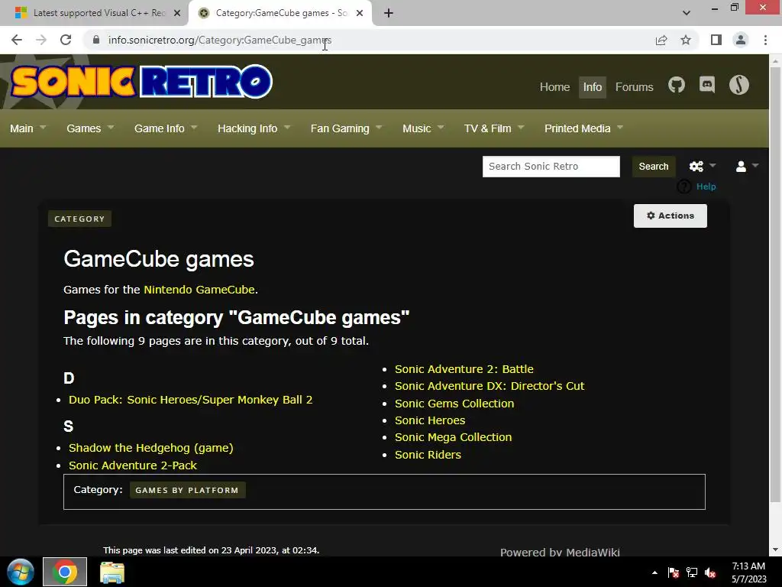Share this page icon in address bar
782x587 pixels.
coord(661,40)
